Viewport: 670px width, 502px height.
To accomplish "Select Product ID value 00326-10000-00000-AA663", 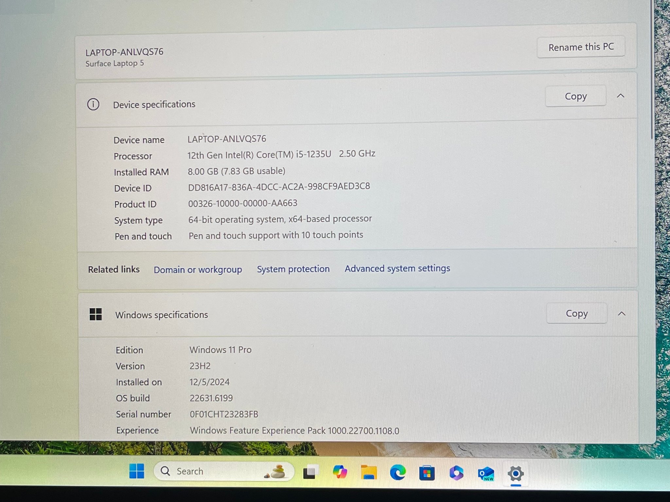I will (243, 203).
